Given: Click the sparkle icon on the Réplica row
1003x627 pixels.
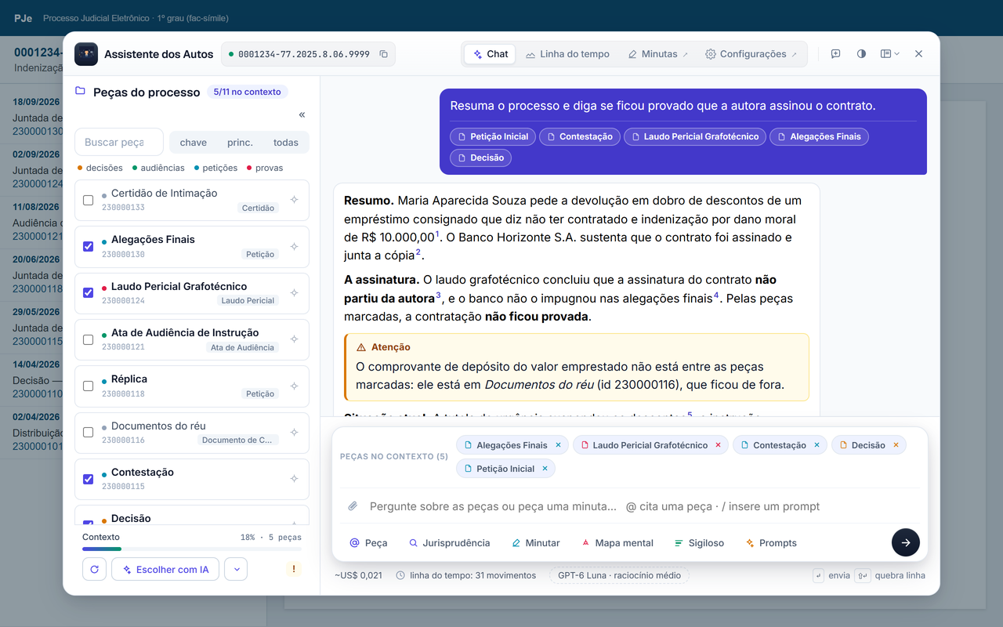Looking at the screenshot, I should point(295,386).
